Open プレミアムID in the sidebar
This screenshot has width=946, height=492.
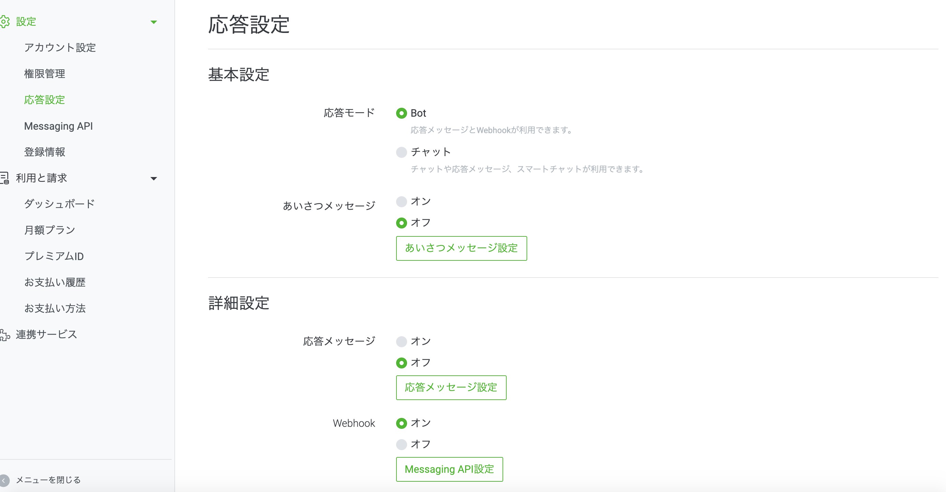pyautogui.click(x=54, y=256)
